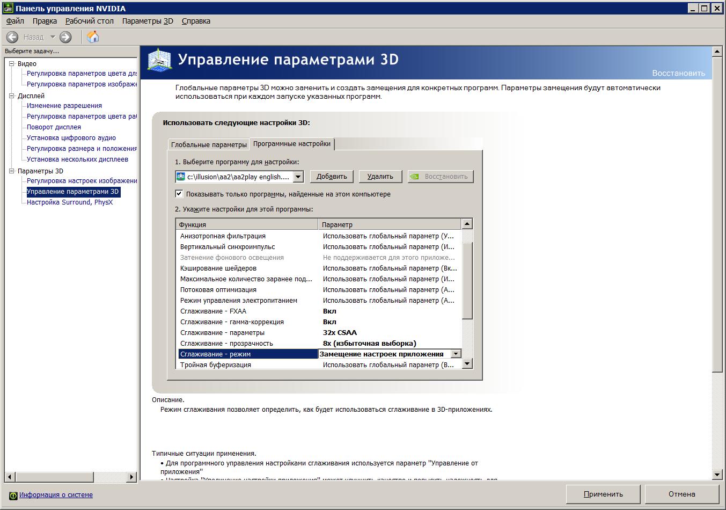Click the Отмена button
The image size is (726, 510).
click(x=682, y=494)
